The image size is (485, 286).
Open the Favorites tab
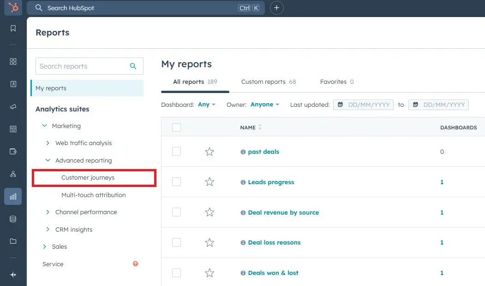point(333,82)
